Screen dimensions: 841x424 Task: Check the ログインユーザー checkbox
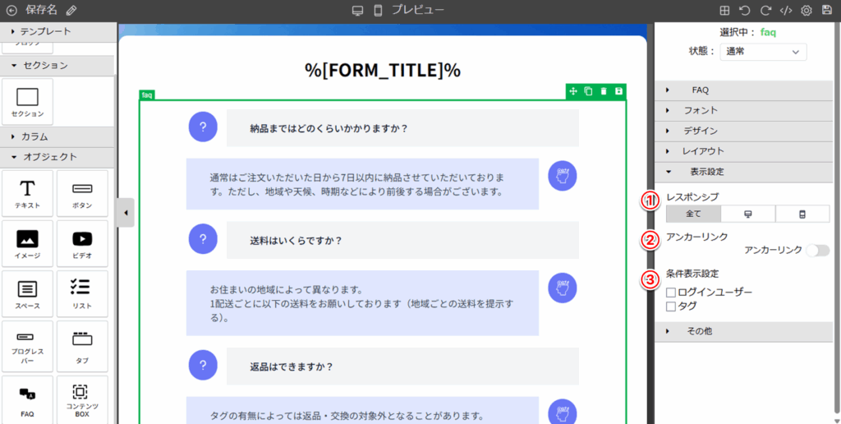[671, 292]
